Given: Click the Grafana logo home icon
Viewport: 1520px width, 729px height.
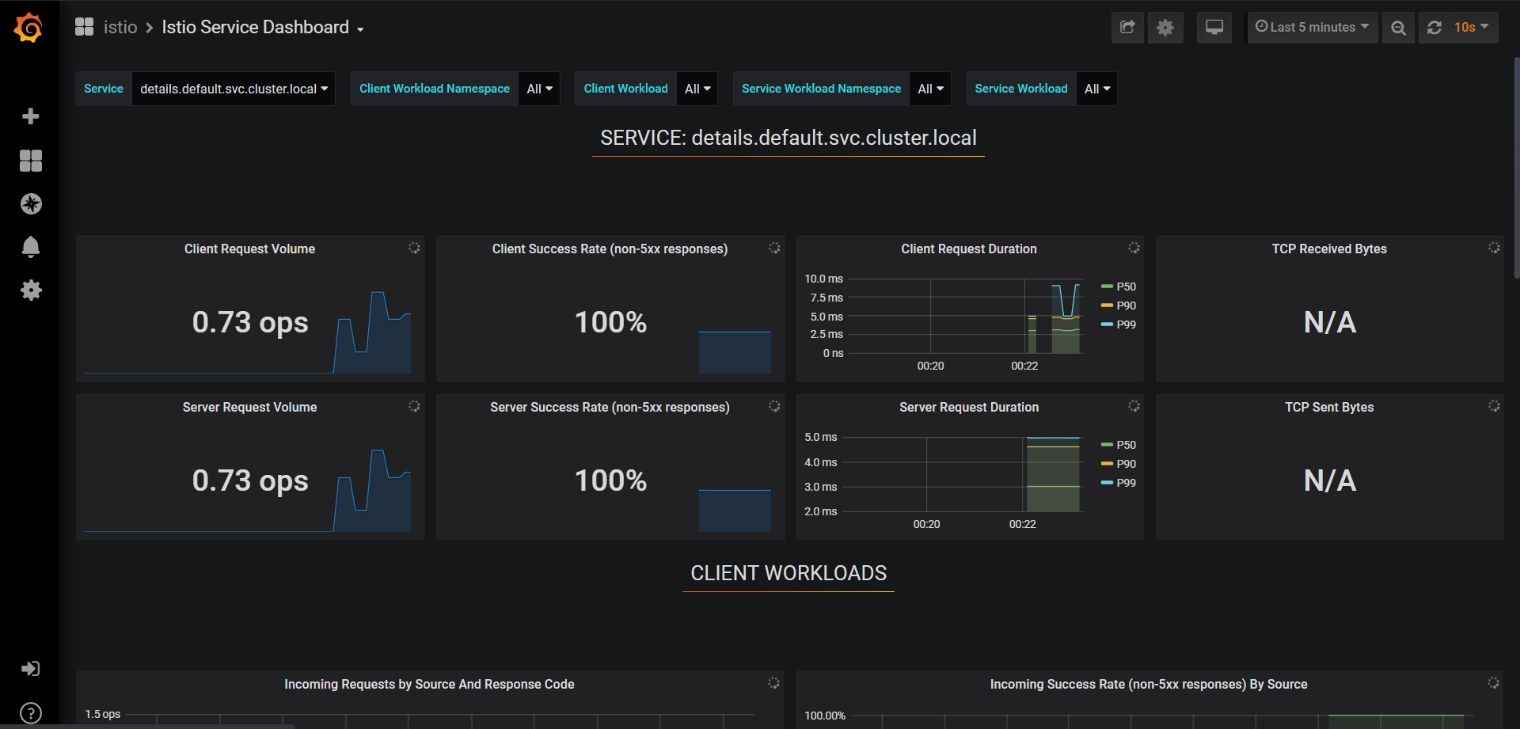Looking at the screenshot, I should [x=29, y=28].
